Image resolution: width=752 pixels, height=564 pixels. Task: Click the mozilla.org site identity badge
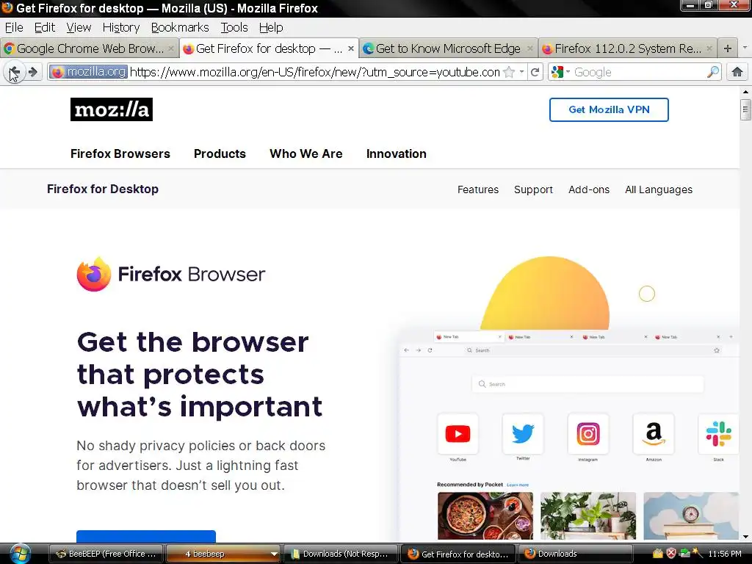point(89,73)
